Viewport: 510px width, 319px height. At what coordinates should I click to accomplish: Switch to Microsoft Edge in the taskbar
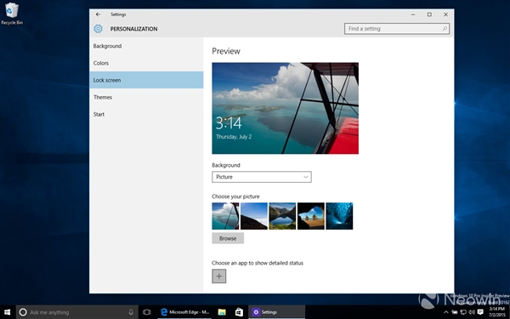pyautogui.click(x=184, y=312)
